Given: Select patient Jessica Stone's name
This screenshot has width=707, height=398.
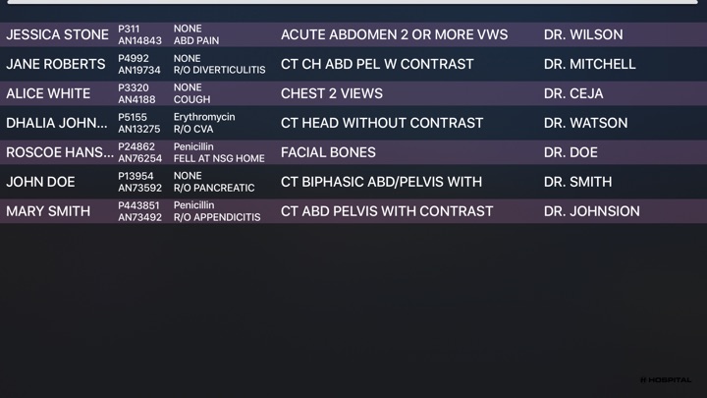Looking at the screenshot, I should pos(57,34).
